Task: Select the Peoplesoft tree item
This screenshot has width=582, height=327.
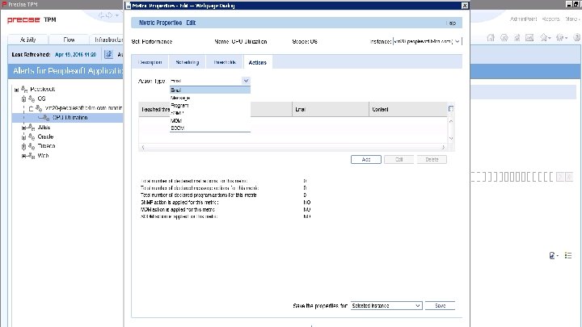Action: (43, 90)
